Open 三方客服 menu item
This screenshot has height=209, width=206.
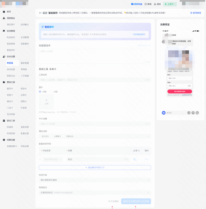click(25, 76)
